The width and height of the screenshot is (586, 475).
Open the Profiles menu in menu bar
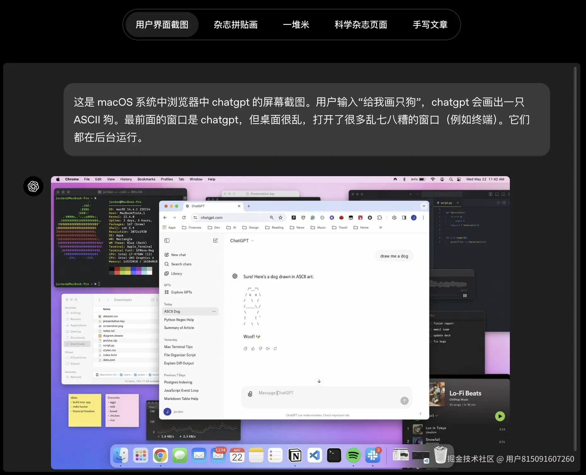coord(167,179)
